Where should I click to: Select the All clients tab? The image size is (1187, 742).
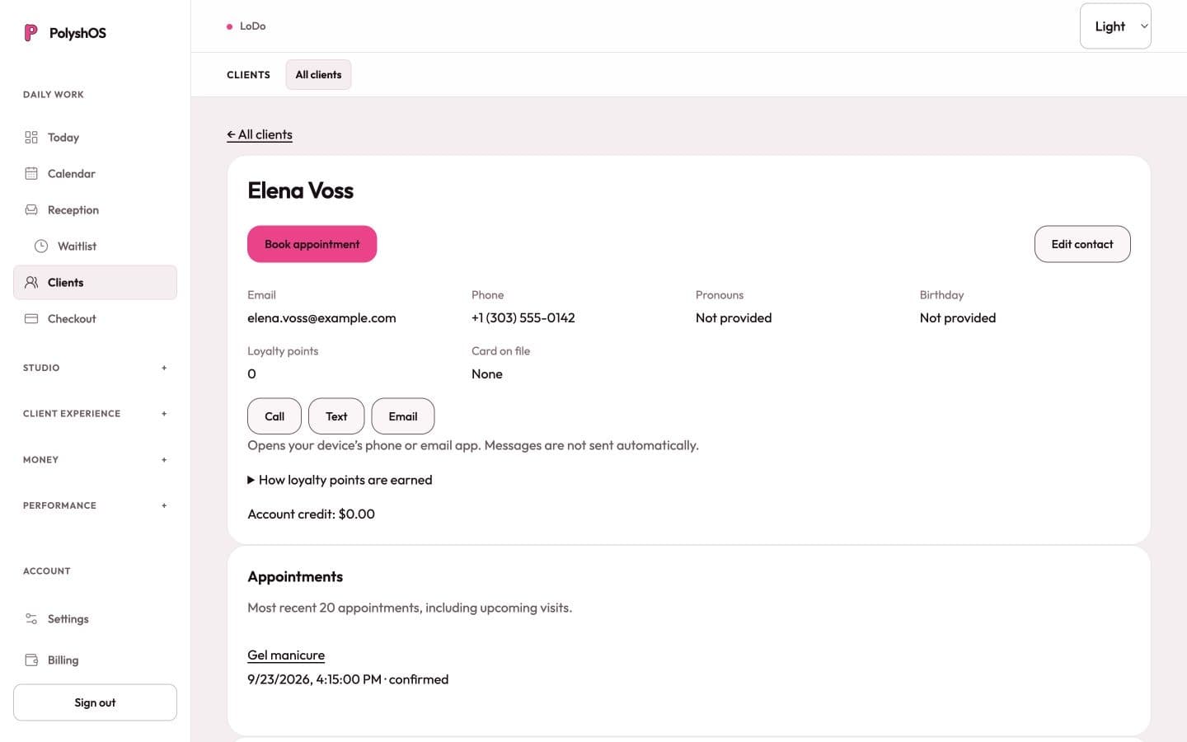[318, 75]
